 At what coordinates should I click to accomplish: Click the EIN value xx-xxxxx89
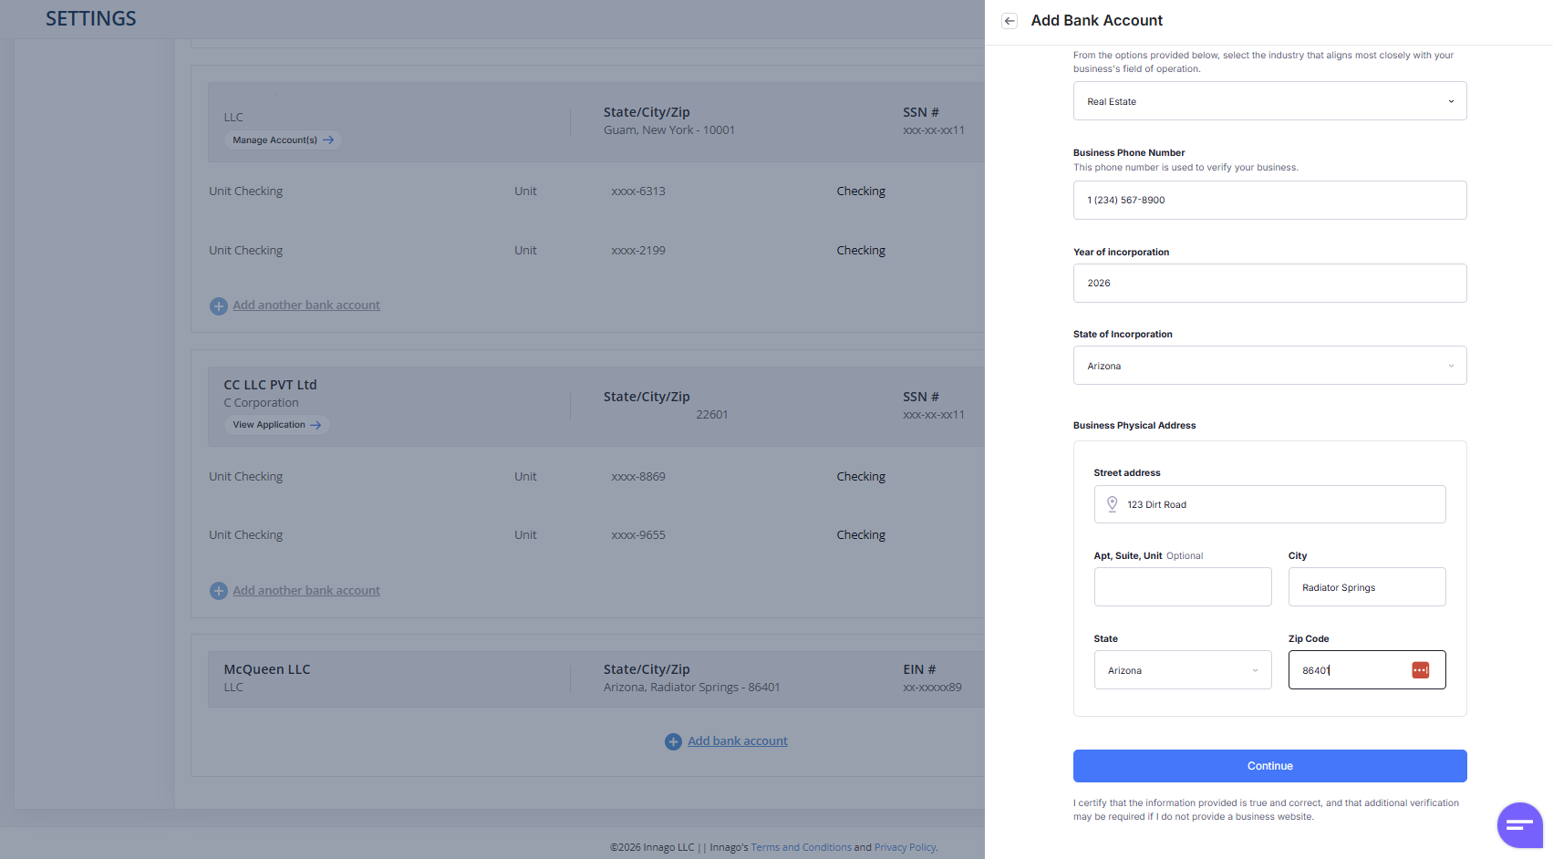pos(932,688)
